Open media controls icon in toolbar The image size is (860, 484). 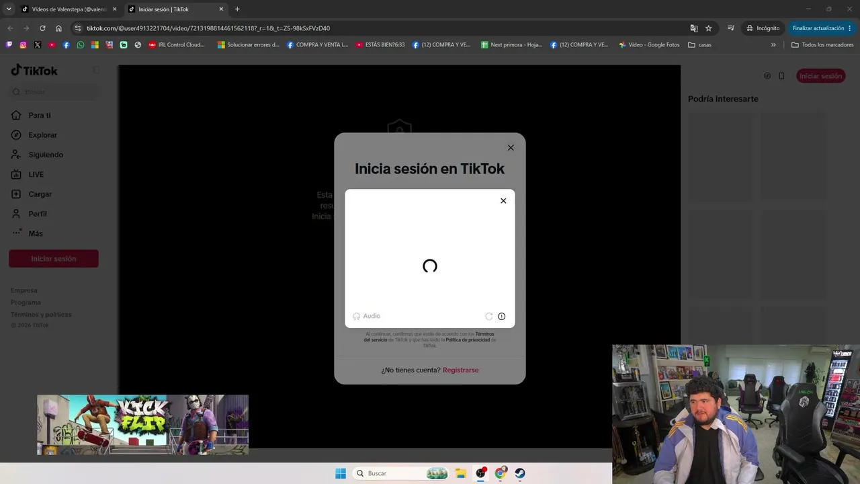731,28
